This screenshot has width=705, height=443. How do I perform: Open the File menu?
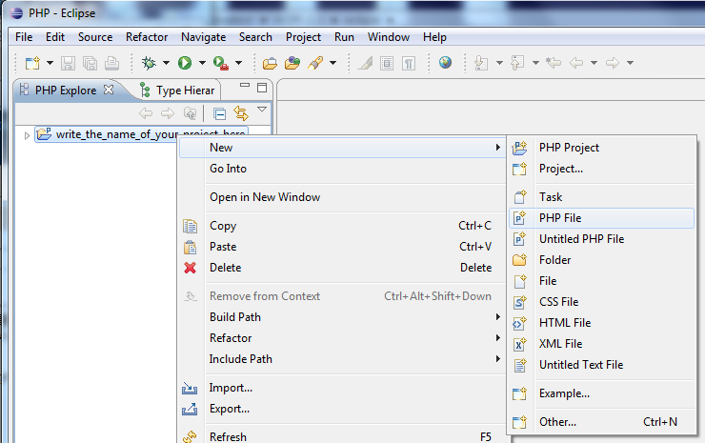pyautogui.click(x=24, y=37)
